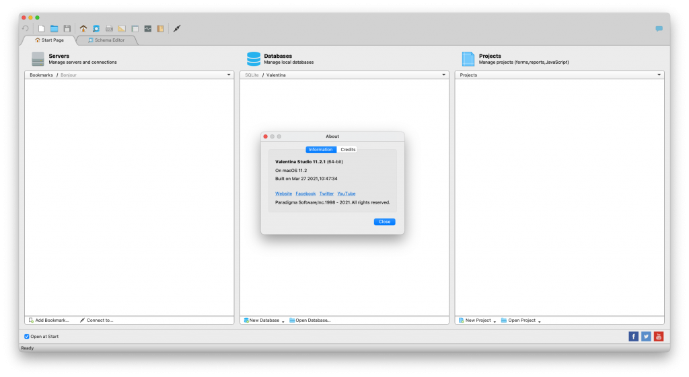Select SQLite in the Databases header
The height and width of the screenshot is (377, 689).
click(252, 75)
